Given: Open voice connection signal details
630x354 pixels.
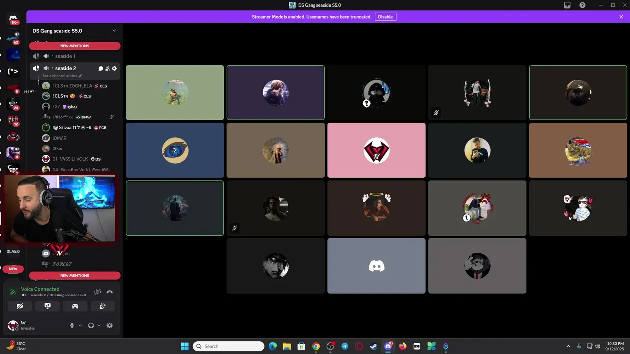Looking at the screenshot, I should [x=13, y=292].
